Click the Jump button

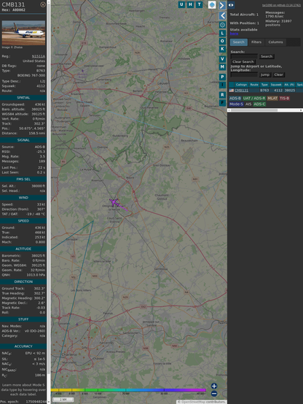264,74
